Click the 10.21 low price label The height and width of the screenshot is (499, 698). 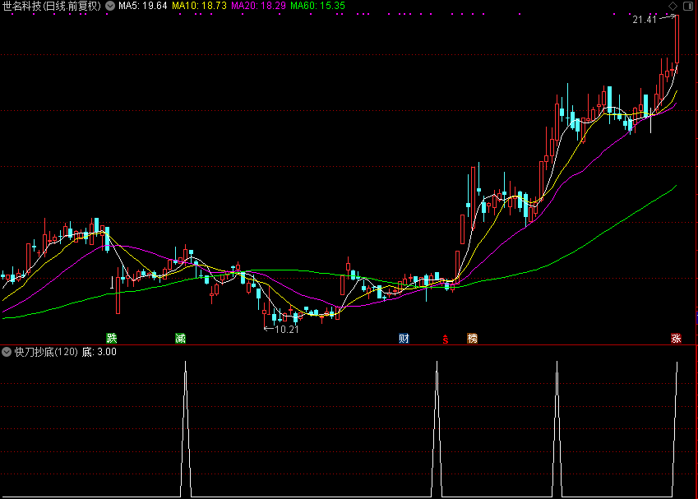[287, 330]
